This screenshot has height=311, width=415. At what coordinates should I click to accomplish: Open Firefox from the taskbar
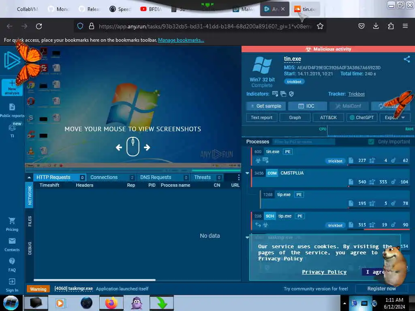click(111, 303)
